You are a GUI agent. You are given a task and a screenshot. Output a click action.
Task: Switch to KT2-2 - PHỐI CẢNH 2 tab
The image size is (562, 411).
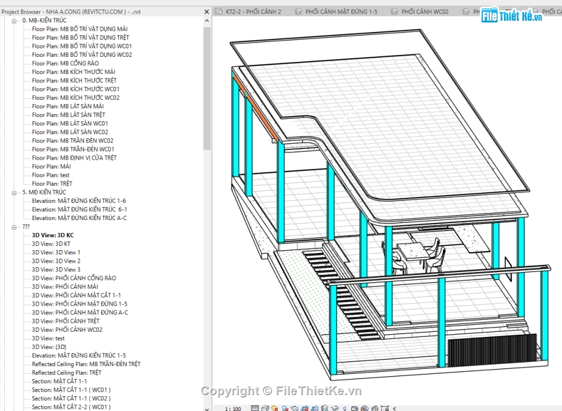point(253,11)
